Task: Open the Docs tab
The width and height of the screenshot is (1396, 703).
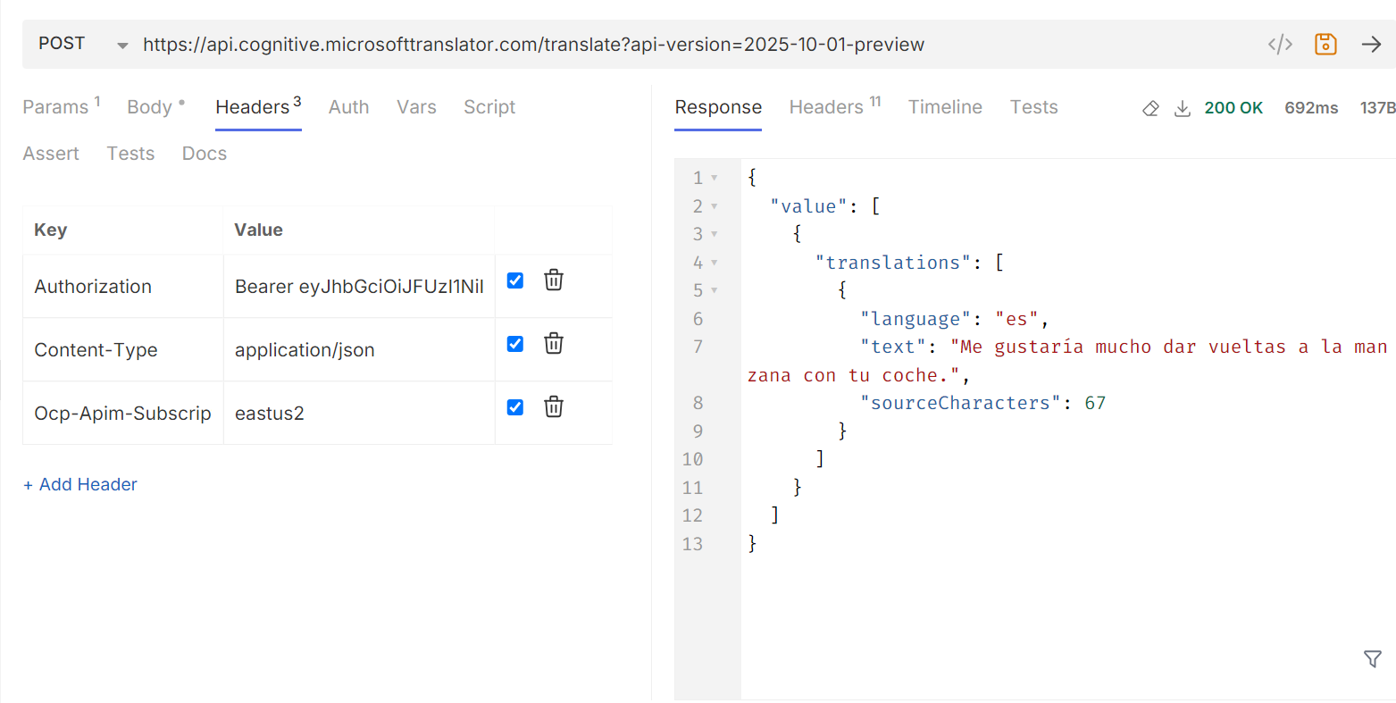Action: coord(205,154)
